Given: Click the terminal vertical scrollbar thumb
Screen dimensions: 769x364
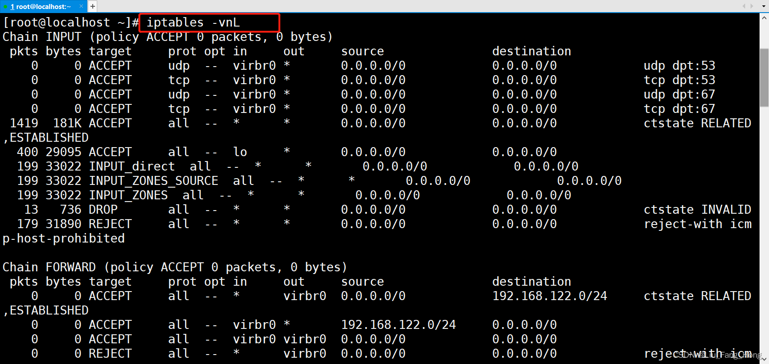Looking at the screenshot, I should pos(764,77).
